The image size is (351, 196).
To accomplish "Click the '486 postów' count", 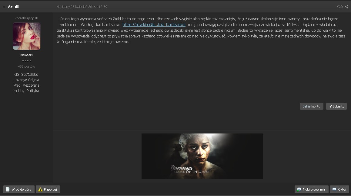I will coord(26,66).
